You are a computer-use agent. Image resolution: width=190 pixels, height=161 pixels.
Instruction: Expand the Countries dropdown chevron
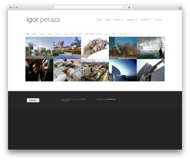pyautogui.click(x=136, y=19)
